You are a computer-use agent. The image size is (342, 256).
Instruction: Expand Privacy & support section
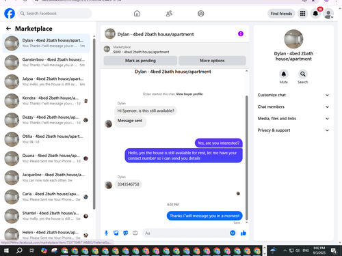coord(293,130)
